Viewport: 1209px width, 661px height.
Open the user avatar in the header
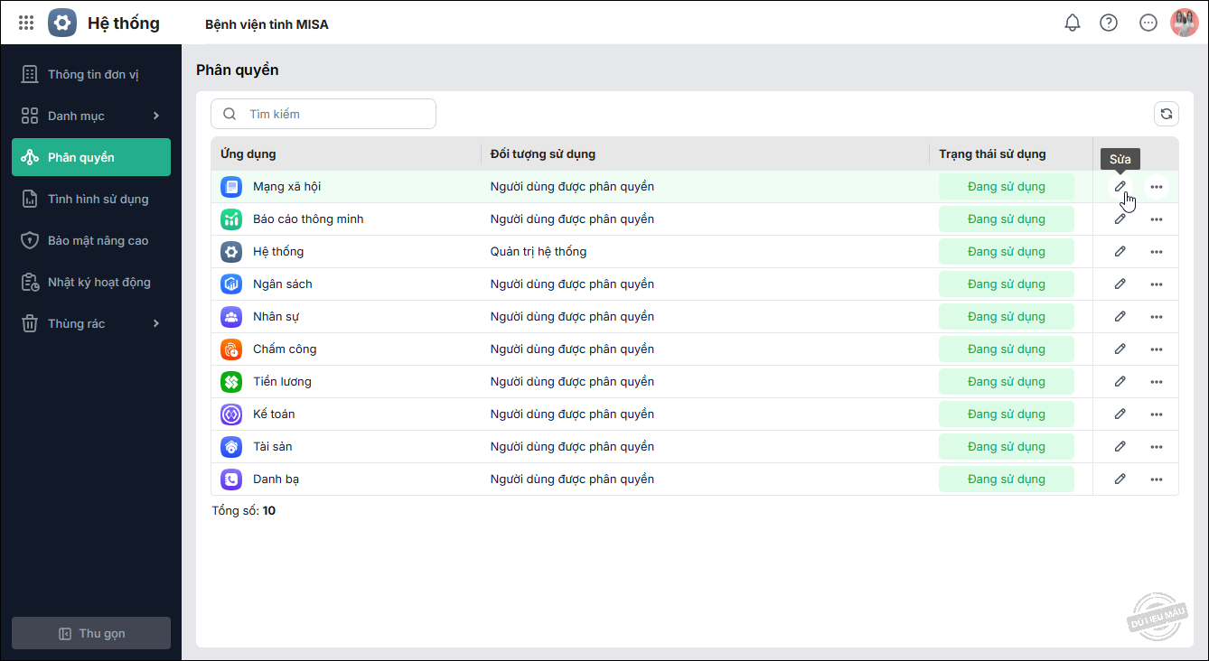1184,23
